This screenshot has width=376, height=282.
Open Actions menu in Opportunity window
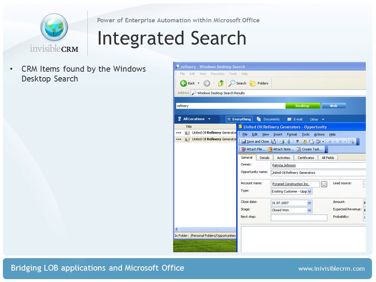point(319,134)
